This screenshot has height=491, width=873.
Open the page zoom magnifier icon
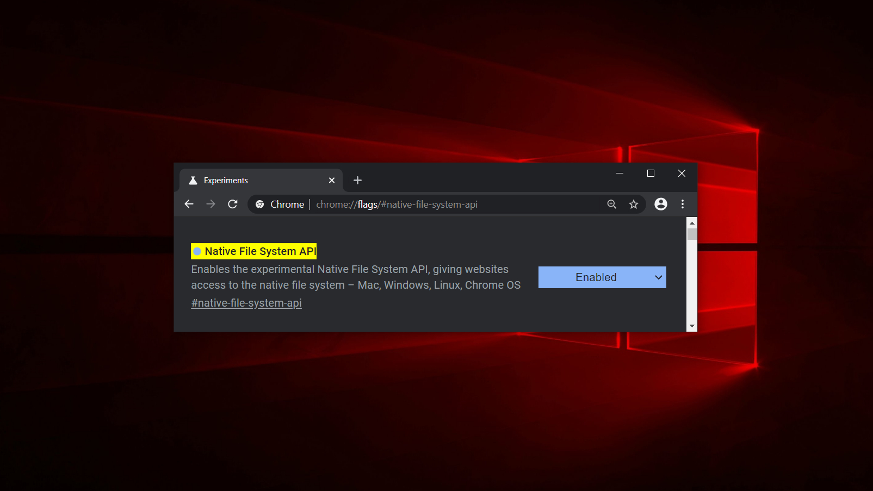coord(611,204)
